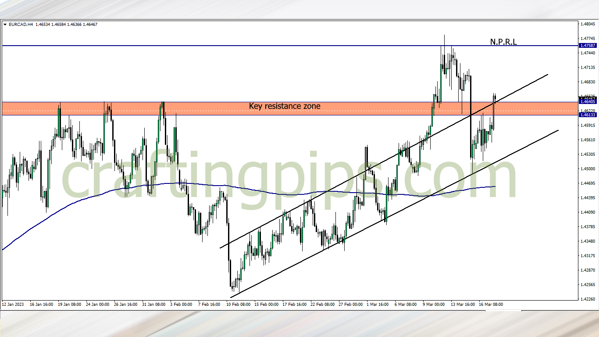Click the 1.45610 price axis value

[x=588, y=140]
